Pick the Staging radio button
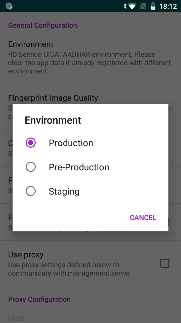181x323 pixels. [x=31, y=191]
